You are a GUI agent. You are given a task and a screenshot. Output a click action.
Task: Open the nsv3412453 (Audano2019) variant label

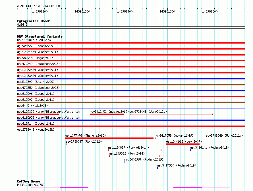(109, 112)
